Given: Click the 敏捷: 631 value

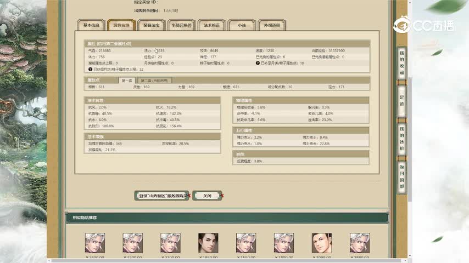Looking at the screenshot, I should tap(231, 87).
